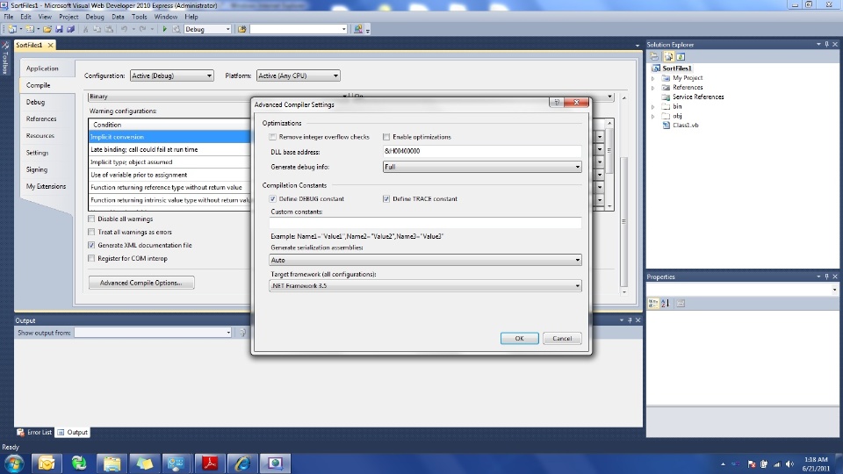Click the Help question mark in dialog

point(557,102)
